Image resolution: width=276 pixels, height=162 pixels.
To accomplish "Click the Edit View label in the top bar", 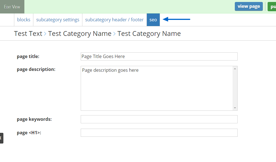I will [12, 7].
